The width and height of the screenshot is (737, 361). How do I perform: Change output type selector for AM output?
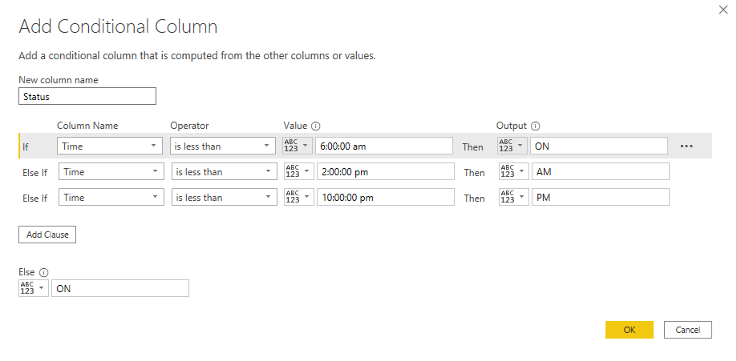pyautogui.click(x=514, y=172)
